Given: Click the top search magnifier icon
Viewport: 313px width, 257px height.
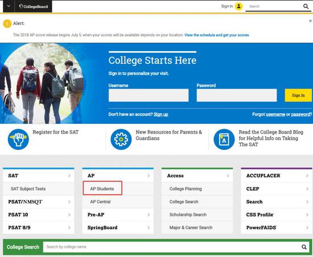Looking at the screenshot, I should [306, 6].
